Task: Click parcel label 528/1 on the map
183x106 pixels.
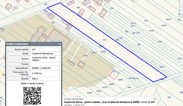Action: [x=162, y=67]
